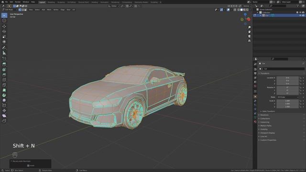Screen dimensions: 306x172
Task: Select the Select Box tool
Action: tap(4, 15)
